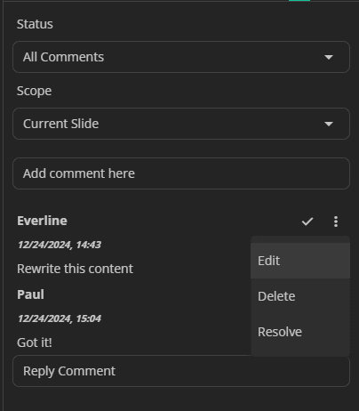Select the Everline author name
The image size is (359, 411).
click(x=42, y=221)
